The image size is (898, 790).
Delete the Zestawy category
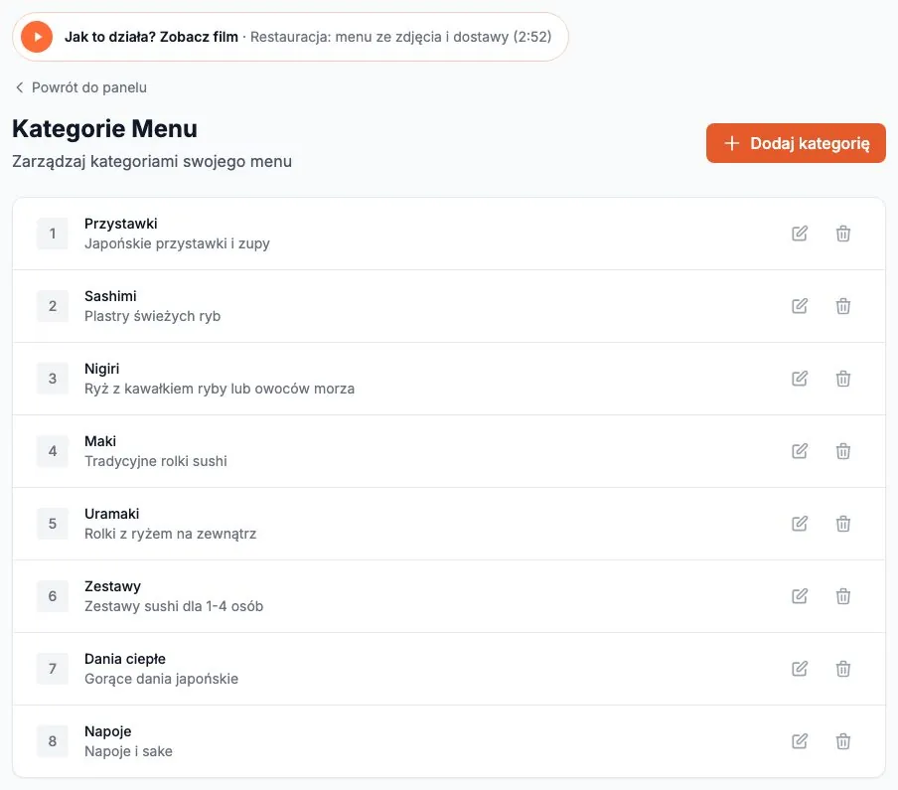[843, 596]
